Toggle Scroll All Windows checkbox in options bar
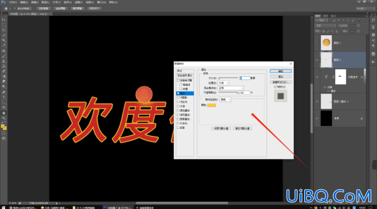This screenshot has width=377, height=209. click(x=14, y=9)
